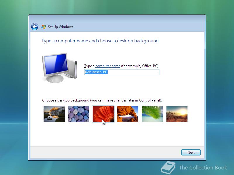Image resolution: width=234 pixels, height=175 pixels.
Task: Click the Windows flag icon beside Set Up Windows
Action: pyautogui.click(x=44, y=27)
